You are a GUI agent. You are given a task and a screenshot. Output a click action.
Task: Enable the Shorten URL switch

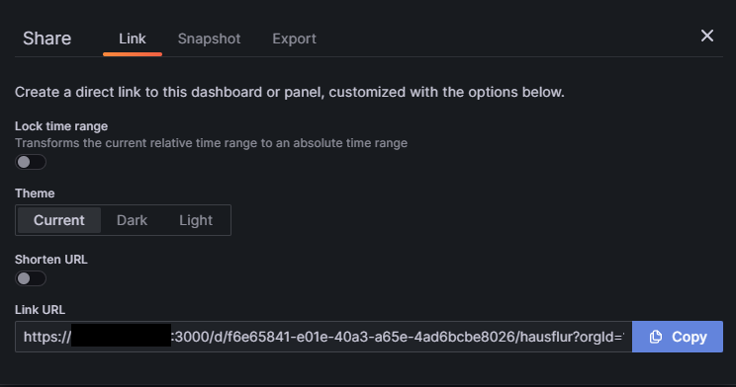coord(31,278)
